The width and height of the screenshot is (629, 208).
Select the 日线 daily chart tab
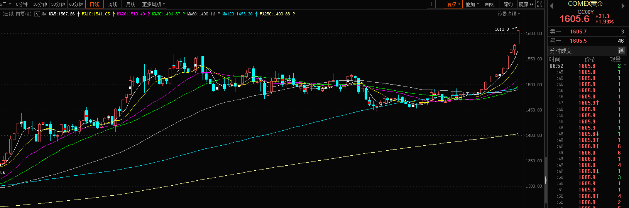click(x=95, y=4)
